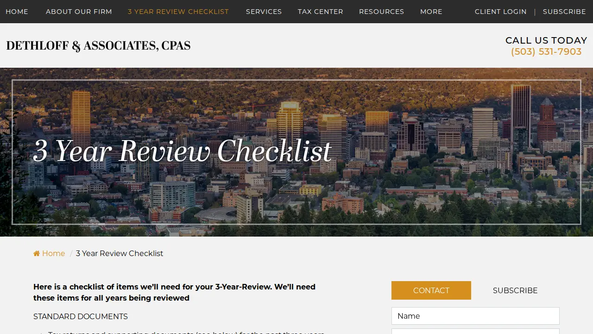Expand the More menu

[431, 12]
